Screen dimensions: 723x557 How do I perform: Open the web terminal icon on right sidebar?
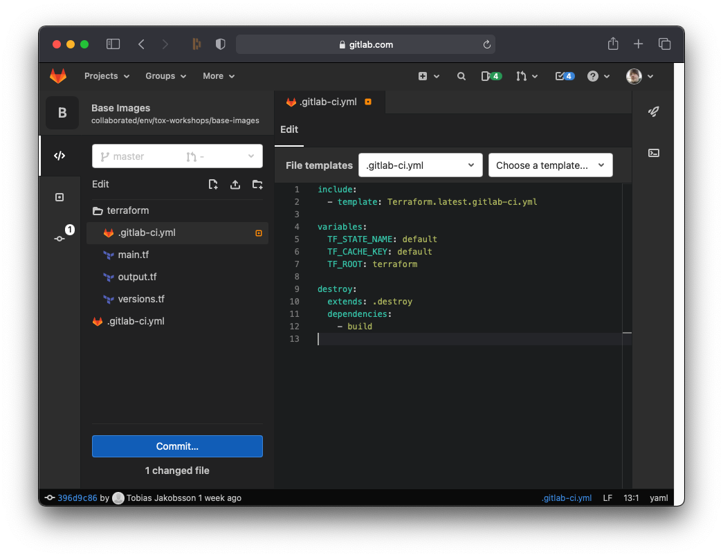[653, 153]
